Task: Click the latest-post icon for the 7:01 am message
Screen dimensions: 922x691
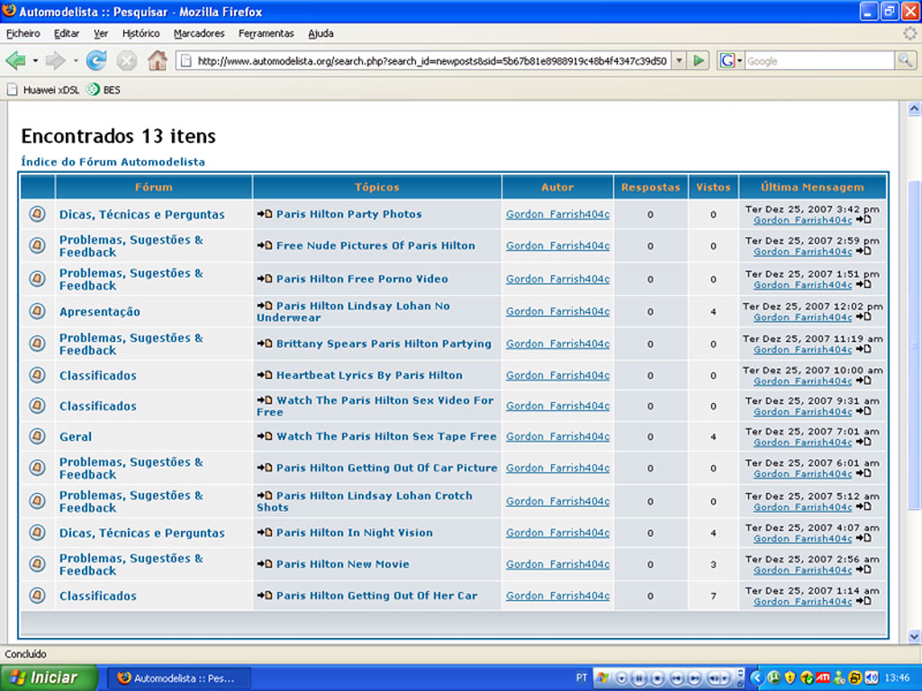Action: [x=863, y=442]
